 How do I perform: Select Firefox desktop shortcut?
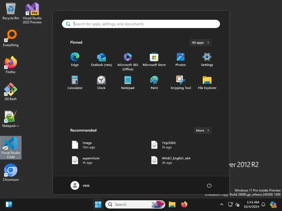tap(11, 65)
